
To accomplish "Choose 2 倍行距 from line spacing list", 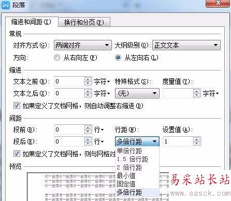I will pyautogui.click(x=137, y=167).
